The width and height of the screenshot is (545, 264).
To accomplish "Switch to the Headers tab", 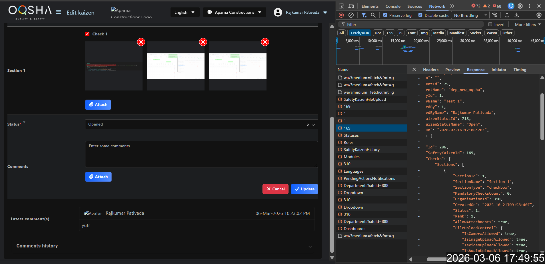I will tap(430, 70).
